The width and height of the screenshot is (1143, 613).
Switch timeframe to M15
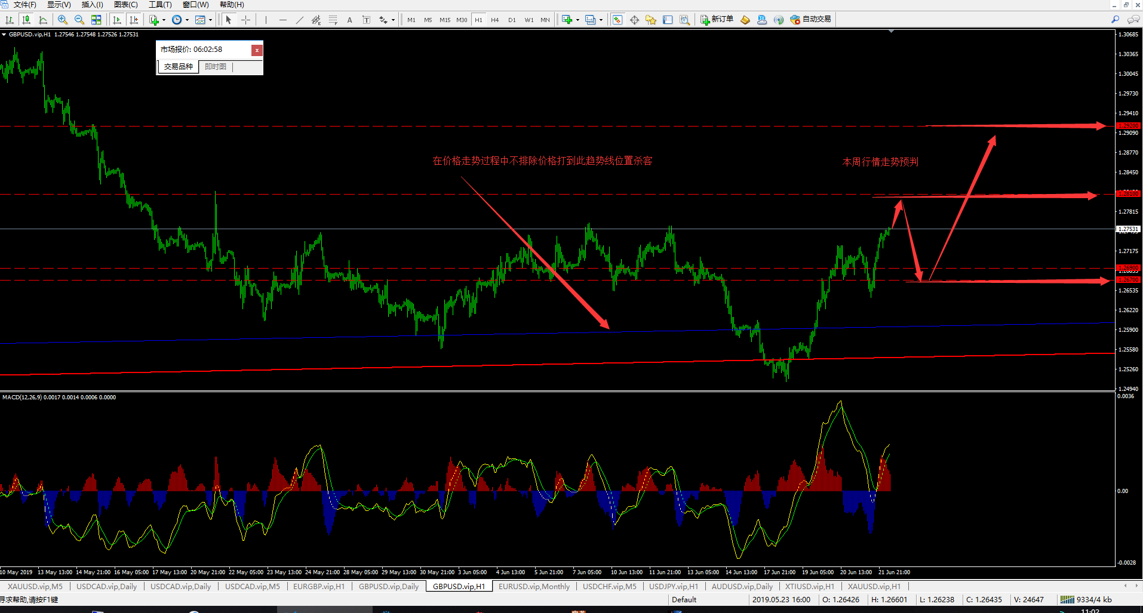pos(445,20)
